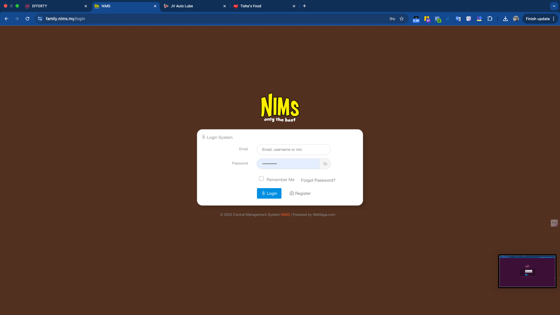Focus the Email input field

(294, 150)
